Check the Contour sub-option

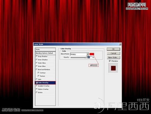(x=38, y=73)
